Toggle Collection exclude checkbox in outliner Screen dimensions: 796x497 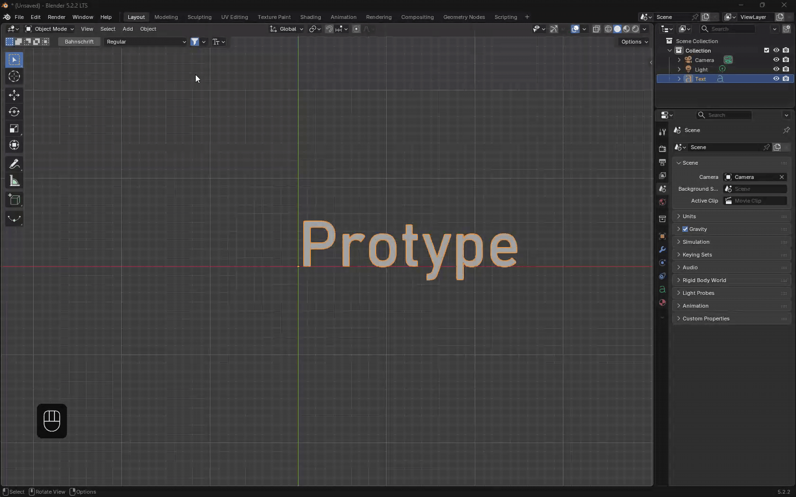click(767, 50)
